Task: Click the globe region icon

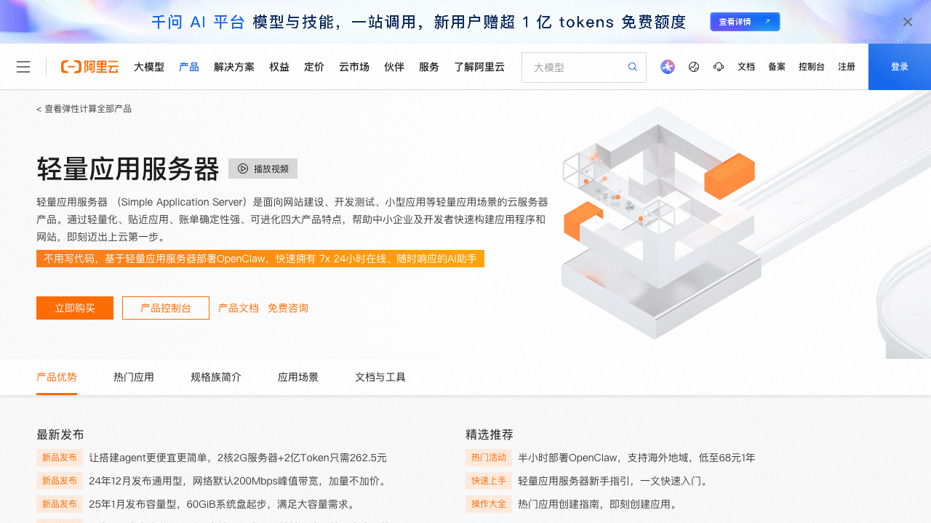Action: [694, 67]
